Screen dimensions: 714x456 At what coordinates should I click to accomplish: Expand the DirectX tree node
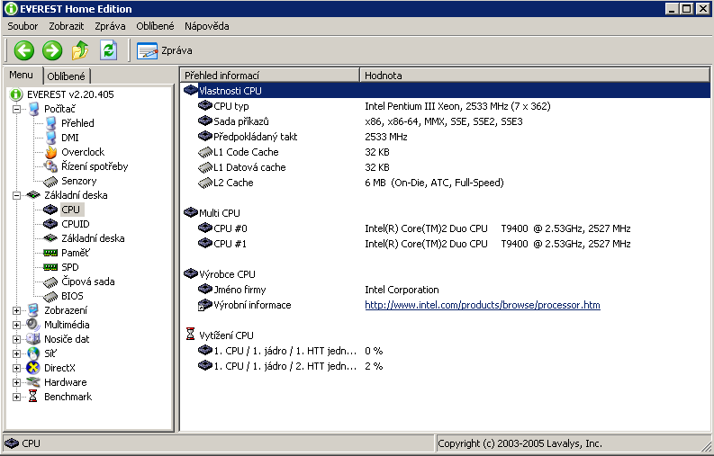click(17, 368)
